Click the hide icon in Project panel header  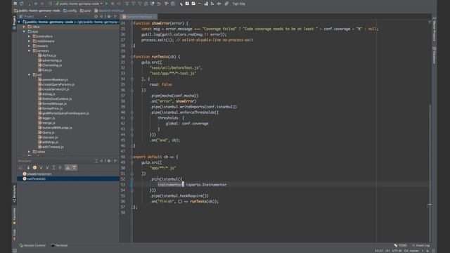click(x=115, y=16)
